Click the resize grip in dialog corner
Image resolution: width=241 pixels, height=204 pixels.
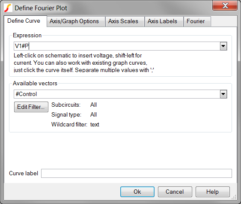(x=234, y=197)
